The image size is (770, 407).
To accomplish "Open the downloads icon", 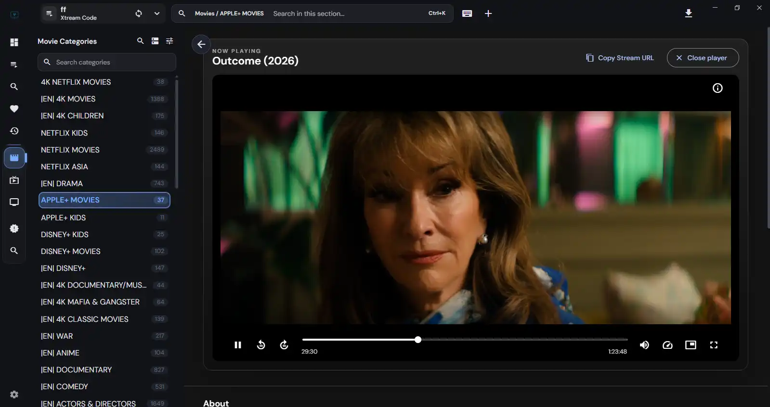I will coord(689,13).
